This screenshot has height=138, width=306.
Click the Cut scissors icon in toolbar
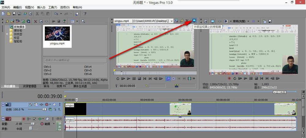[x=37, y=14]
